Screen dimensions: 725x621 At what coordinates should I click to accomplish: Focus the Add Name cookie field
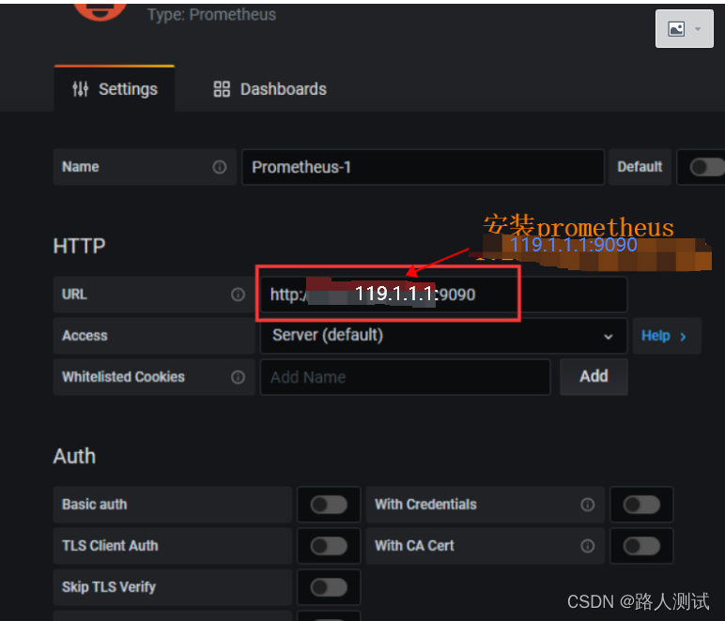pos(405,377)
